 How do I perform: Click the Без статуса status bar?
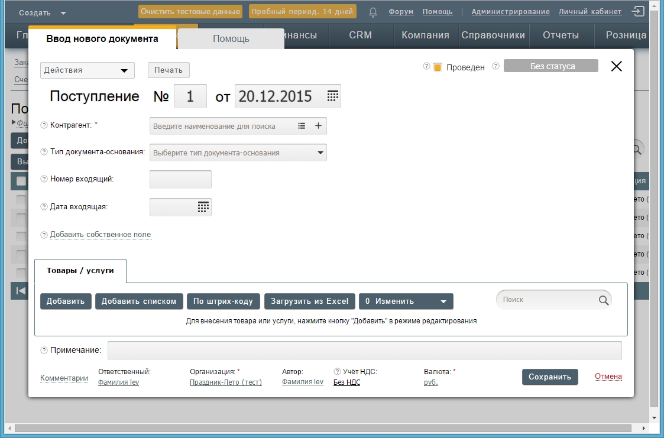[550, 66]
